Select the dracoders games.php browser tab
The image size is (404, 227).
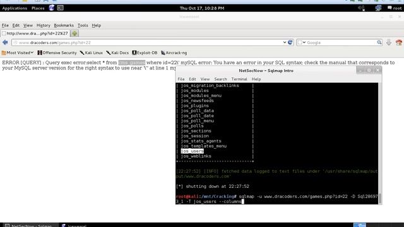pyautogui.click(x=35, y=33)
